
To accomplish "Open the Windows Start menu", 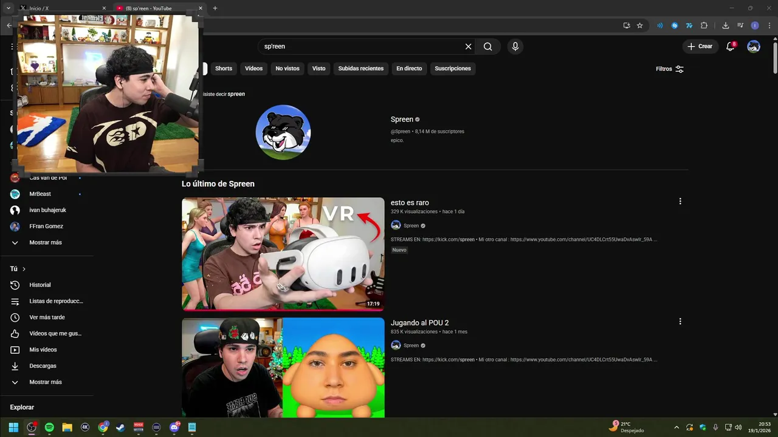I will tap(13, 427).
